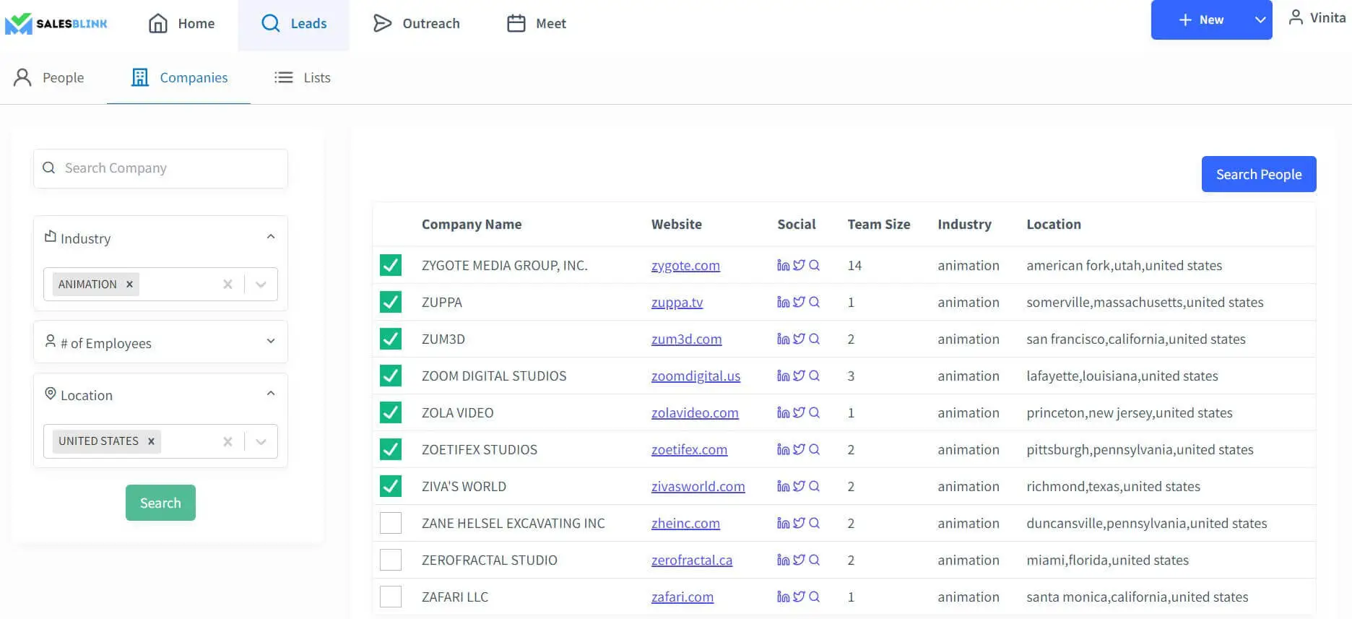The height and width of the screenshot is (619, 1352).
Task: Check the ZAFARI LLC checkbox
Action: pyautogui.click(x=391, y=597)
